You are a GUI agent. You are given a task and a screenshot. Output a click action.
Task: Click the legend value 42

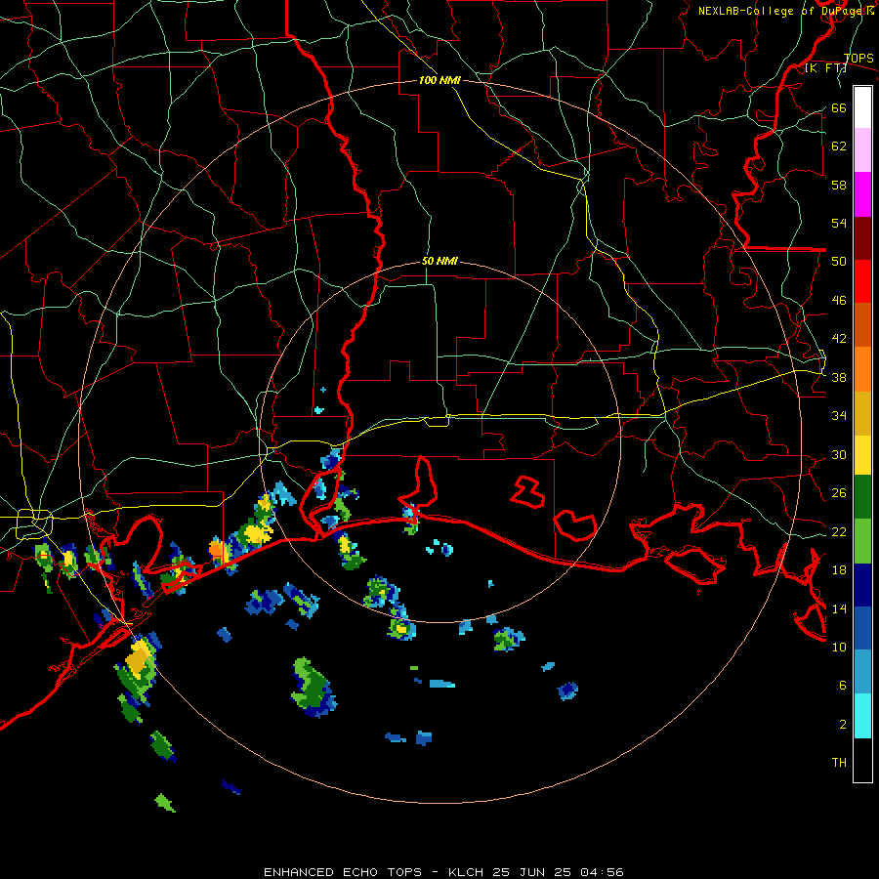click(x=839, y=339)
